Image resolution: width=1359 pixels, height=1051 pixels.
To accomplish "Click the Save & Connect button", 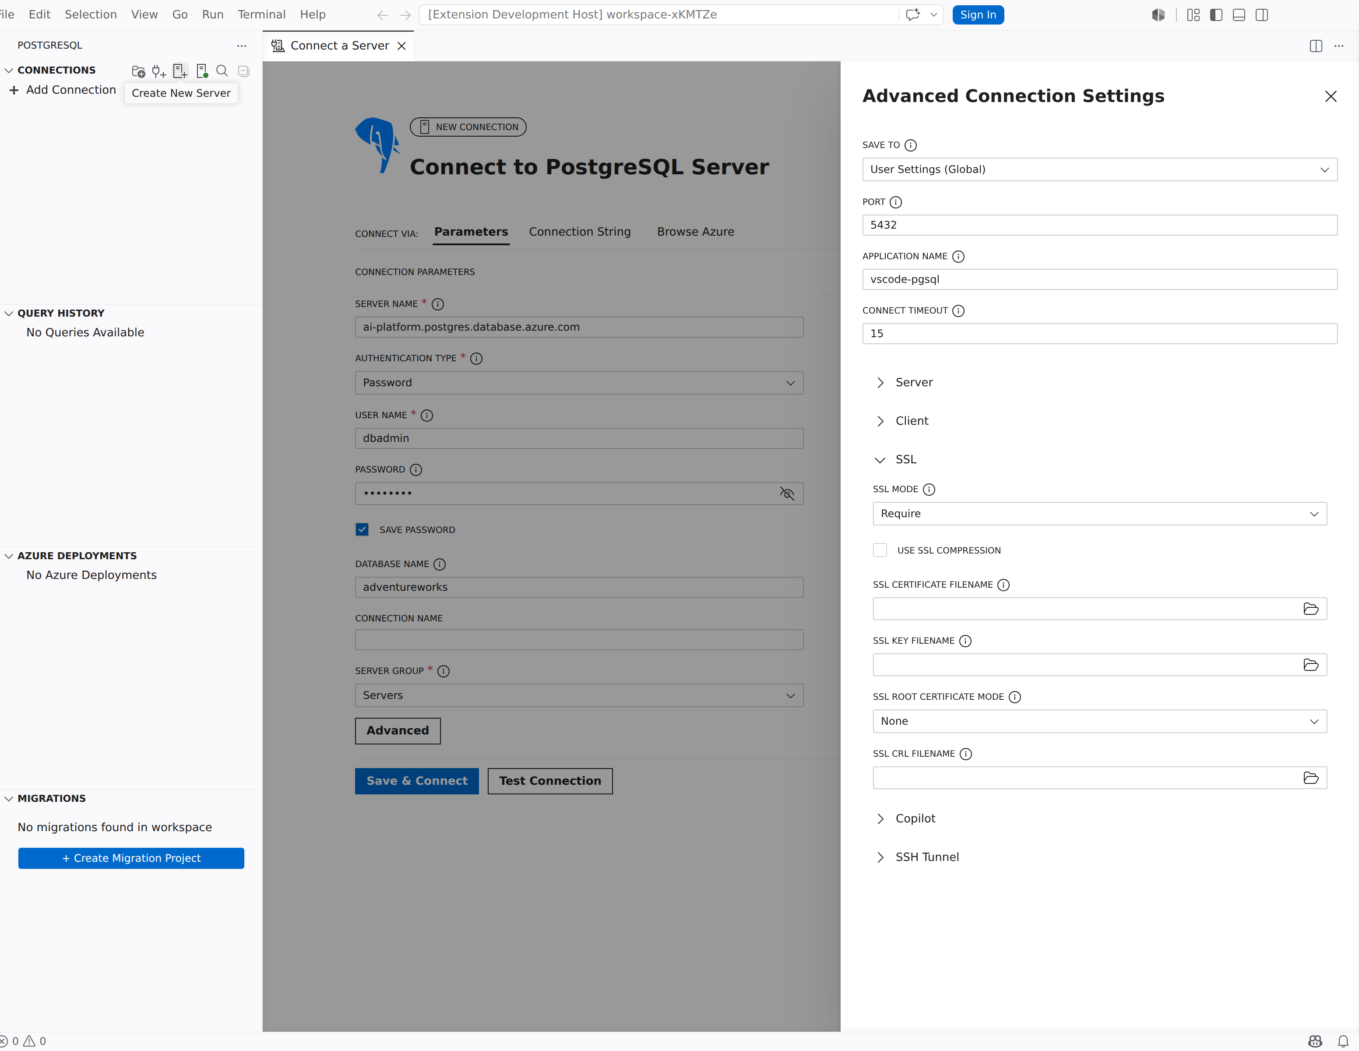I will pos(417,781).
